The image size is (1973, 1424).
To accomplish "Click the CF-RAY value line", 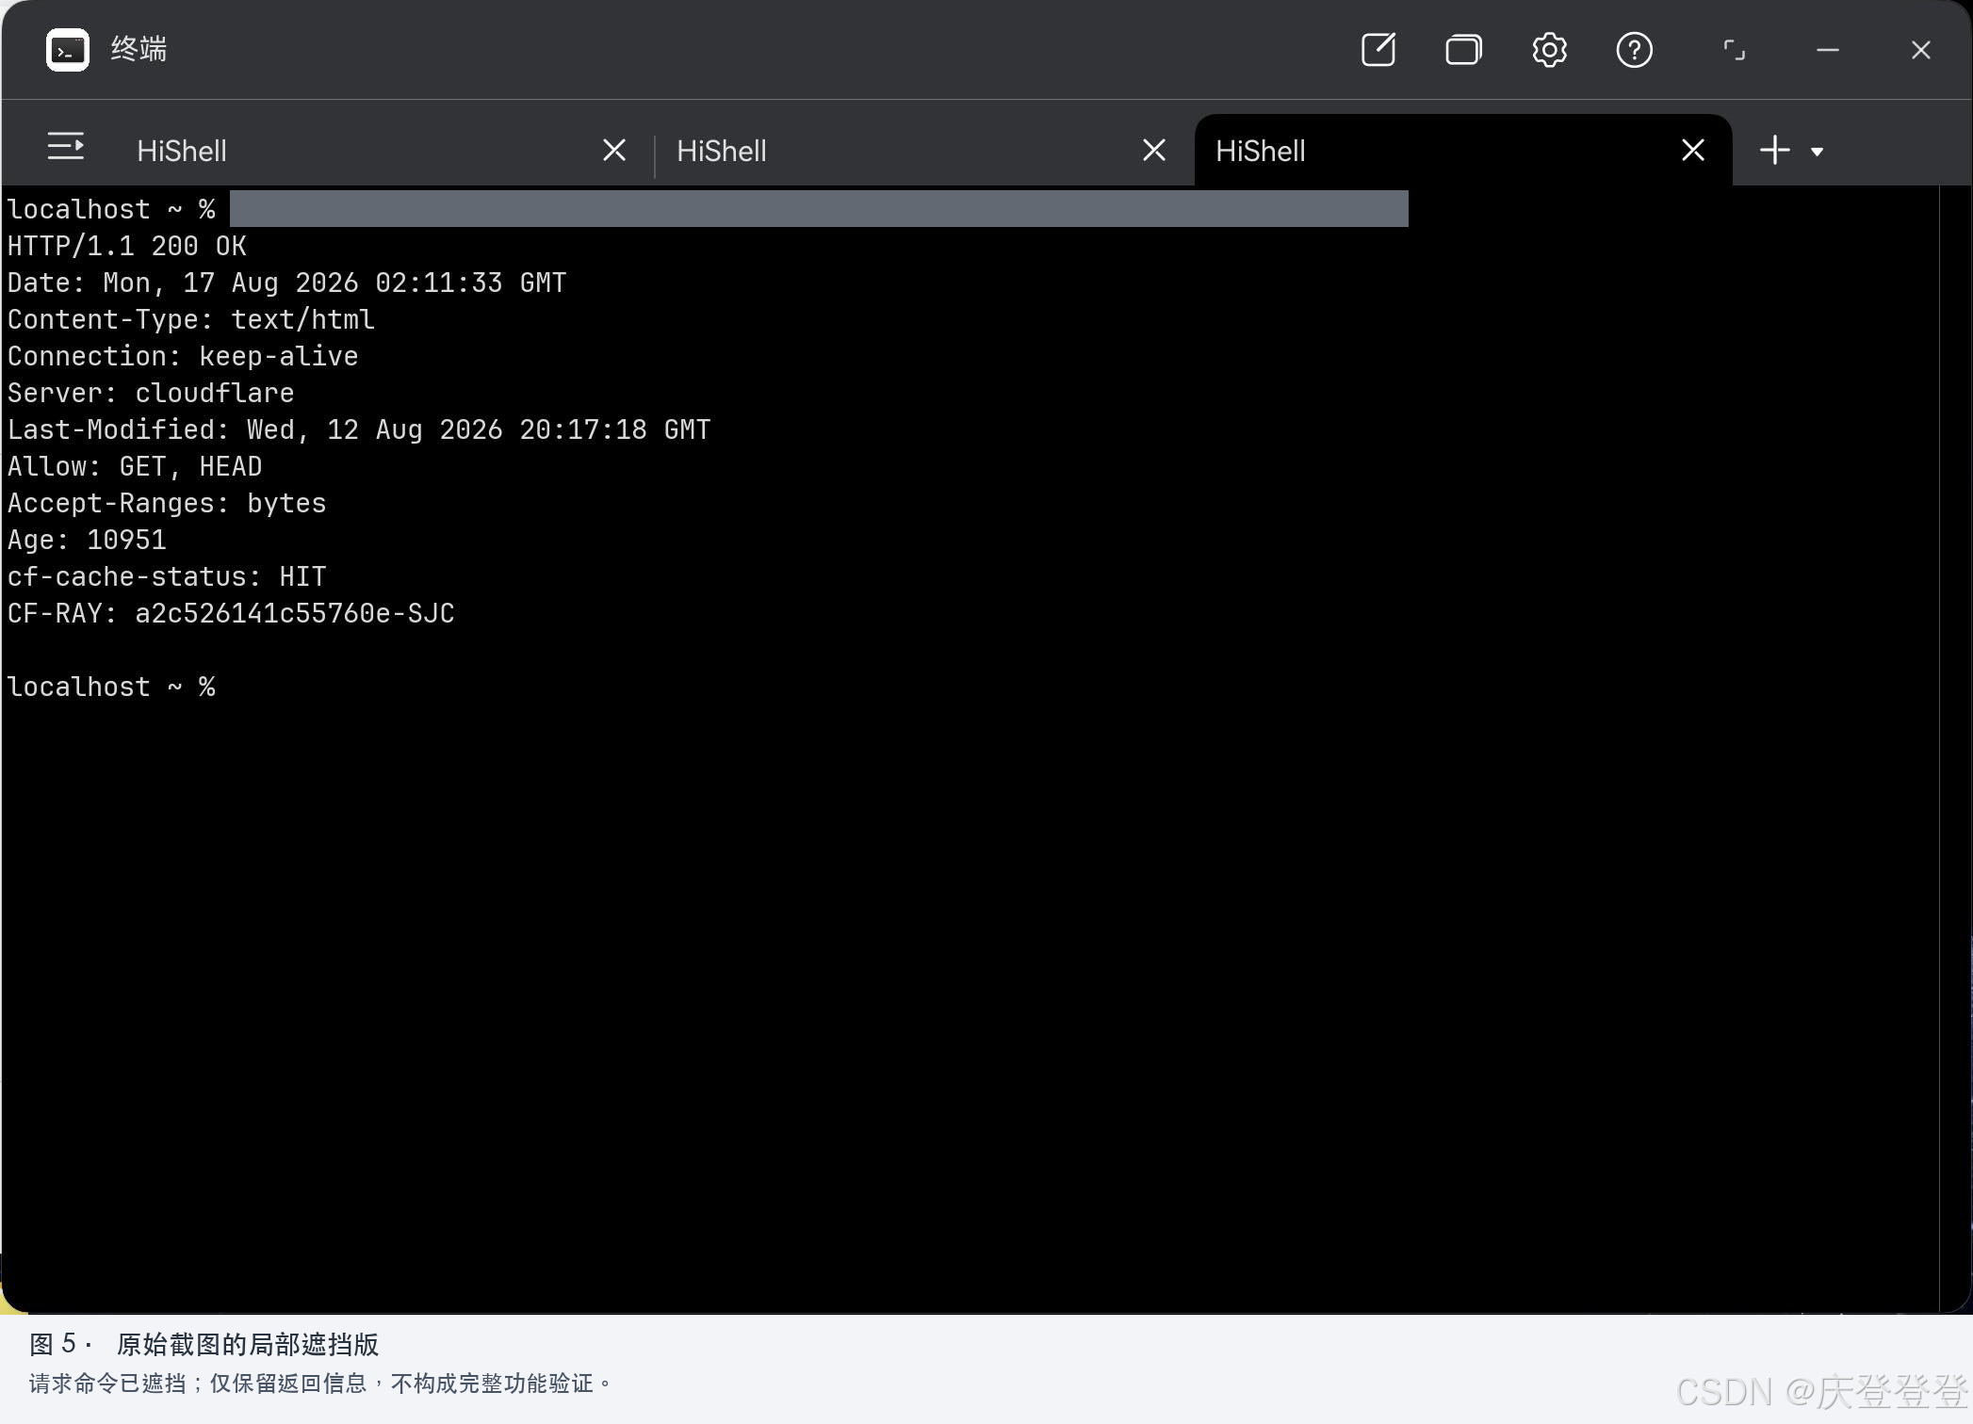I will click(231, 613).
